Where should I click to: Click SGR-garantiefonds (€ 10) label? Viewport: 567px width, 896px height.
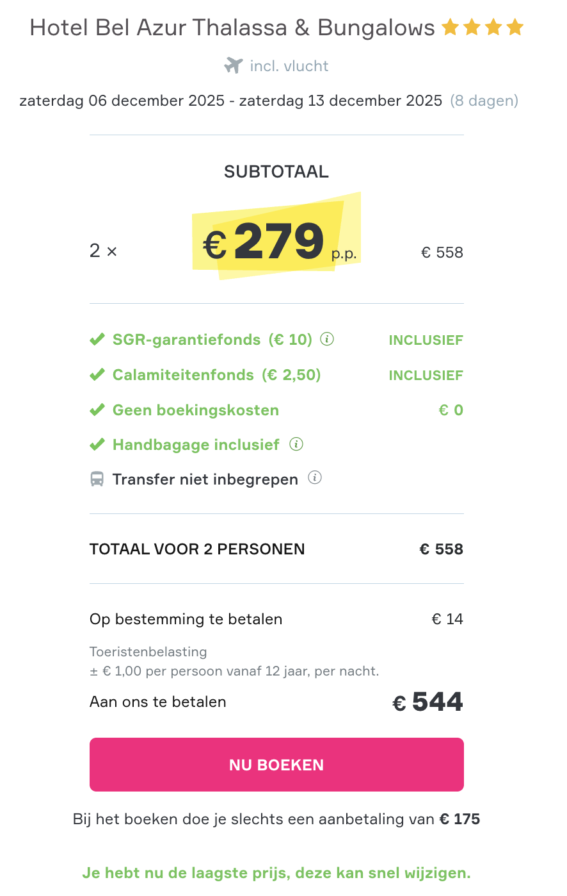coord(212,340)
